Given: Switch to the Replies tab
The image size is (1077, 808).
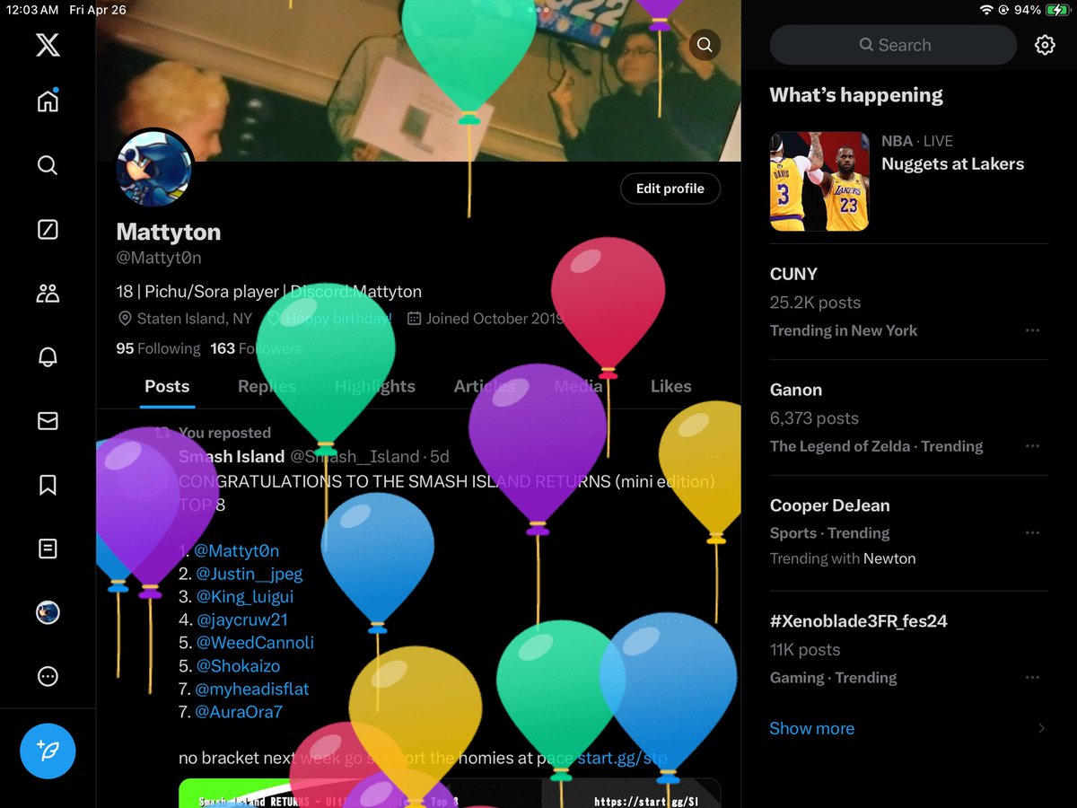Looking at the screenshot, I should pyautogui.click(x=267, y=386).
